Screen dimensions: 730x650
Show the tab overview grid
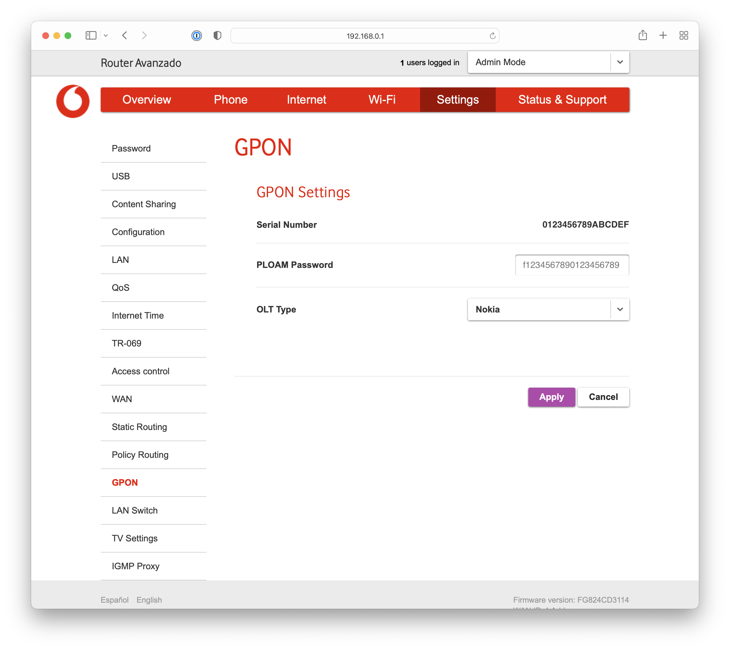point(684,35)
